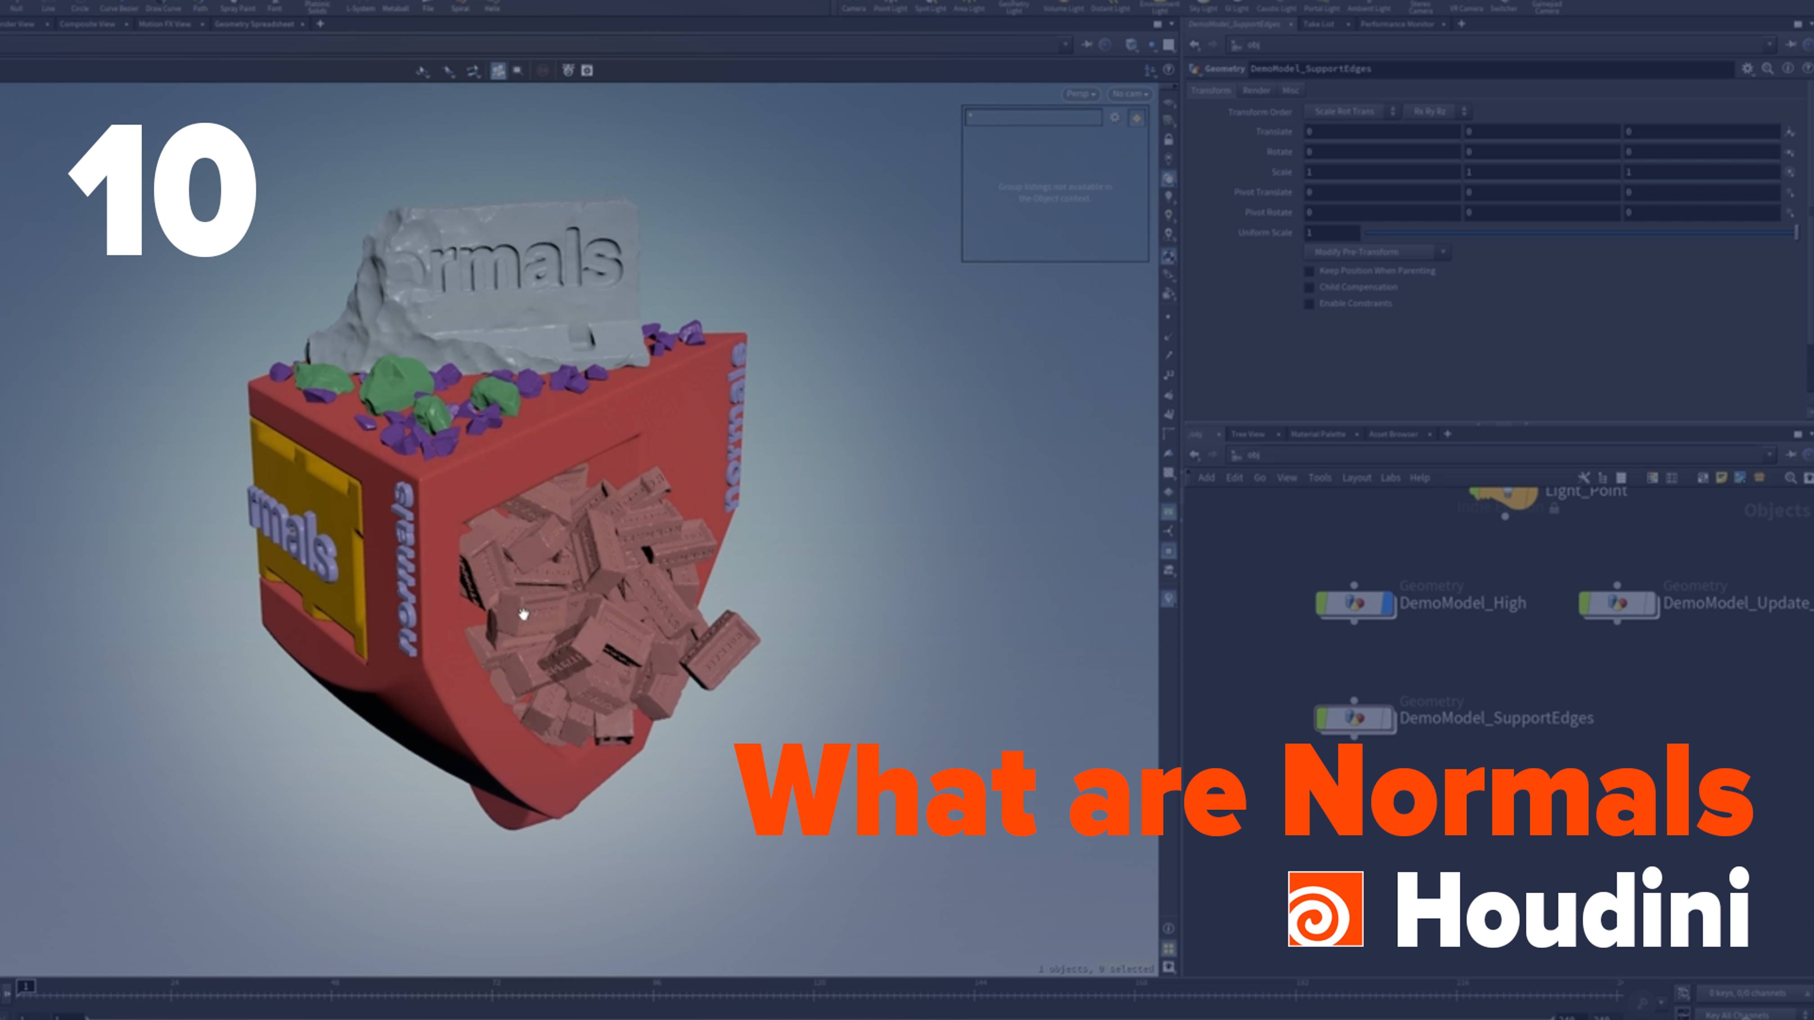Switch to Misc parameter tab
Image resolution: width=1814 pixels, height=1020 pixels.
pos(1290,90)
